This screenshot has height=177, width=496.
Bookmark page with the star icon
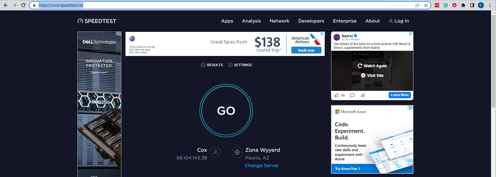[426, 5]
